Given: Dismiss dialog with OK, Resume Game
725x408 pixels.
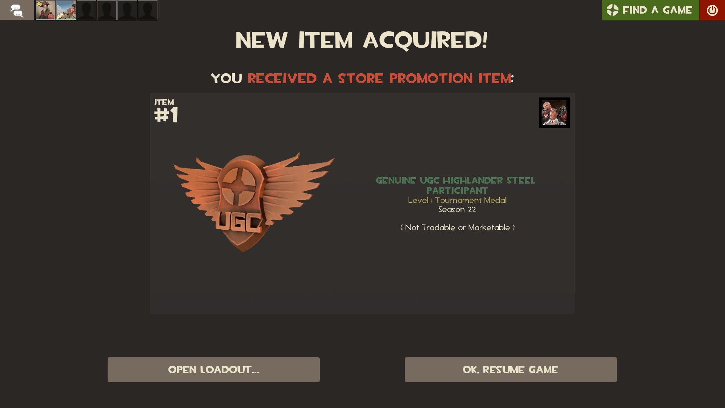Looking at the screenshot, I should pos(511,369).
